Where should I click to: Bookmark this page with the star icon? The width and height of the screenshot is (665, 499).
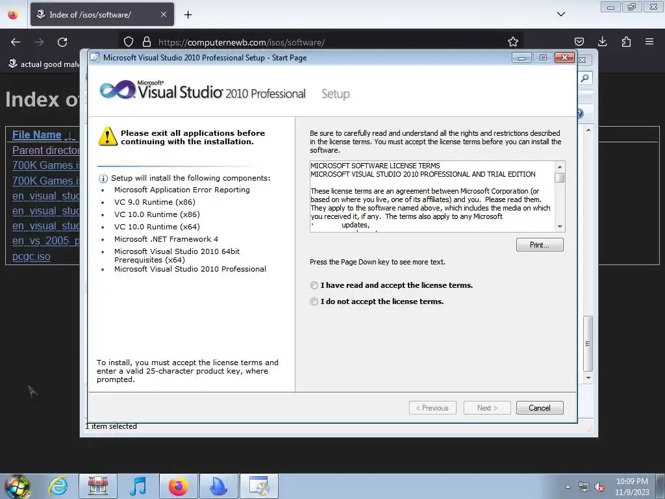coord(513,42)
